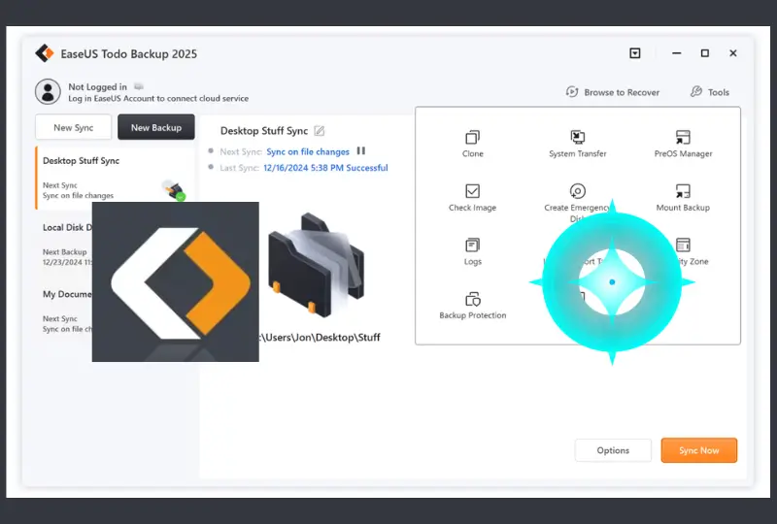Close the EaseUS Todo Backup window
Viewport: 777px width, 524px height.
click(733, 53)
